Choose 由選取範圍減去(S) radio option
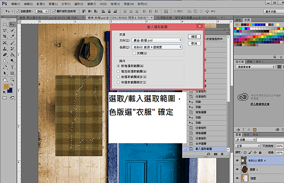 point(118,77)
